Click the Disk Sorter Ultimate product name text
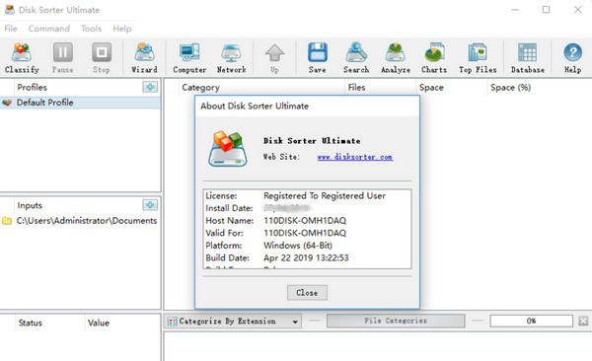The height and width of the screenshot is (361, 592). click(x=312, y=141)
